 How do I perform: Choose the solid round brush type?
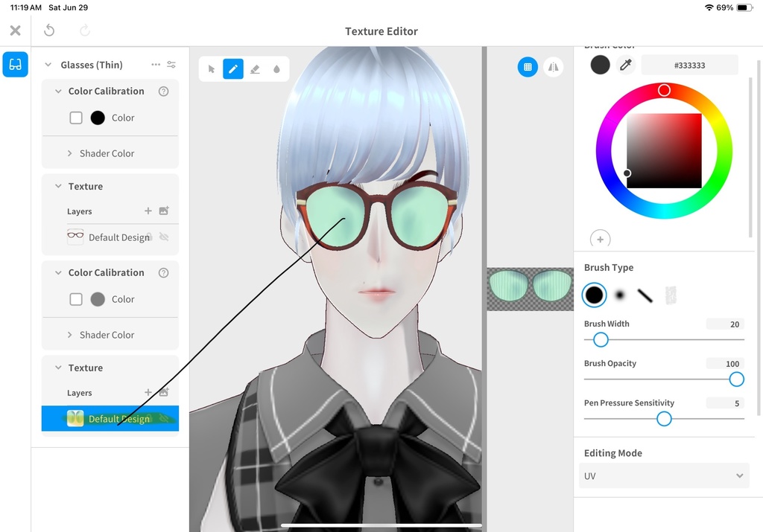pos(594,295)
